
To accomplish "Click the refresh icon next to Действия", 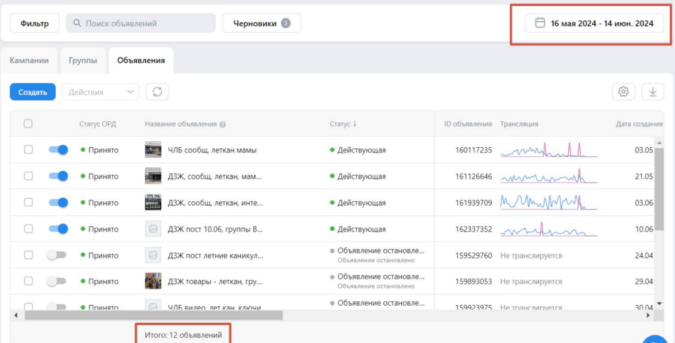I will [157, 92].
